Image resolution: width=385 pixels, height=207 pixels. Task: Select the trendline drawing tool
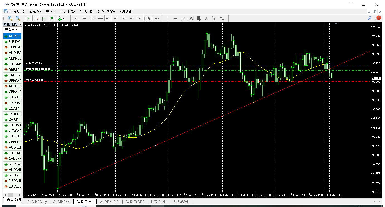183,18
